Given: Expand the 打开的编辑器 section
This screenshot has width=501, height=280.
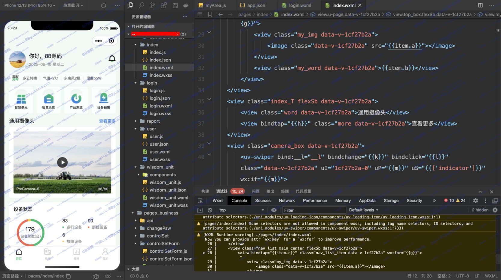Looking at the screenshot, I should (143, 26).
